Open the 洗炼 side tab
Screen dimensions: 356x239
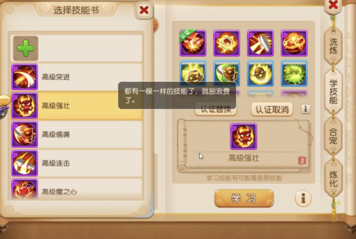[333, 46]
